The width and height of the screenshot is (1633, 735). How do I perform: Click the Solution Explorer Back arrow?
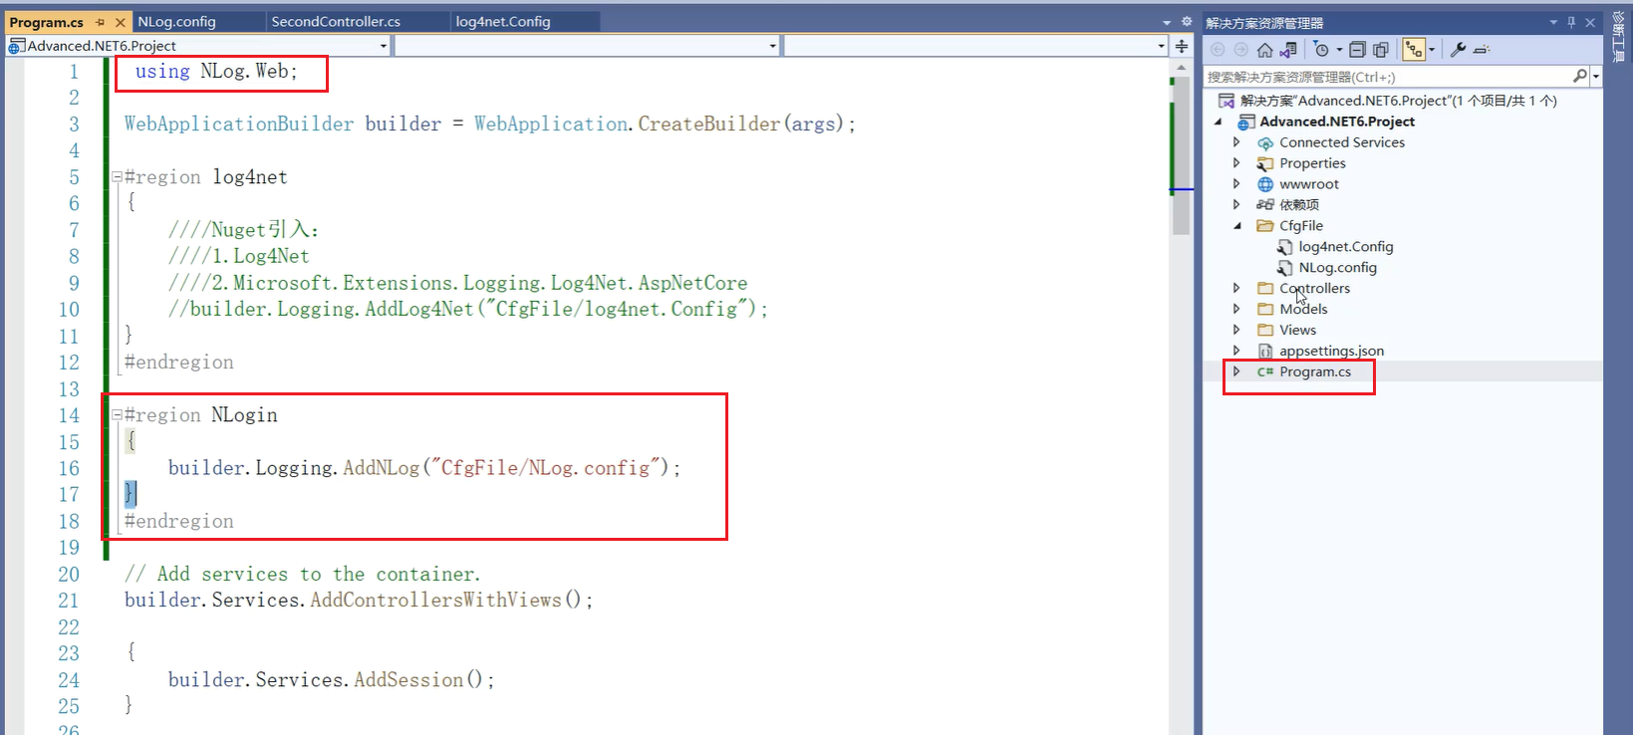click(1218, 50)
